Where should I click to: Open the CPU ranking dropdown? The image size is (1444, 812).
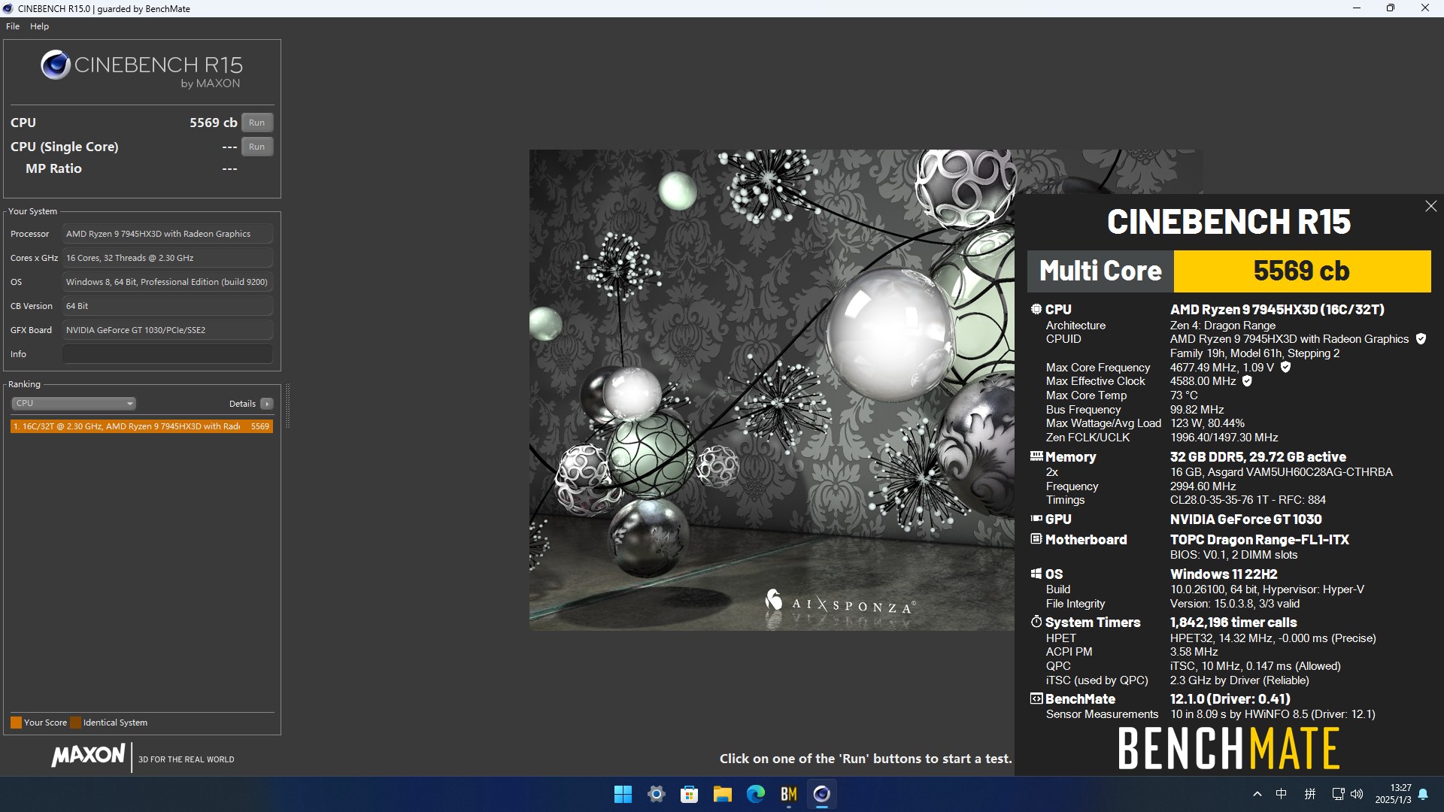73,404
